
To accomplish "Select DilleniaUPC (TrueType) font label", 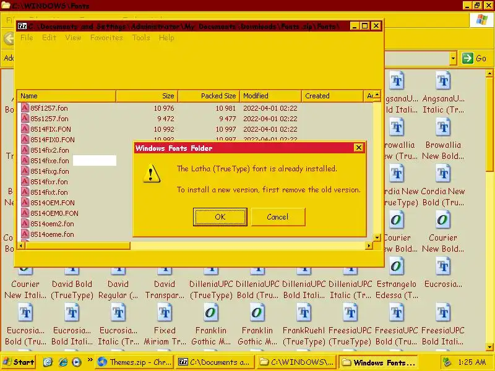I will pyautogui.click(x=211, y=289).
